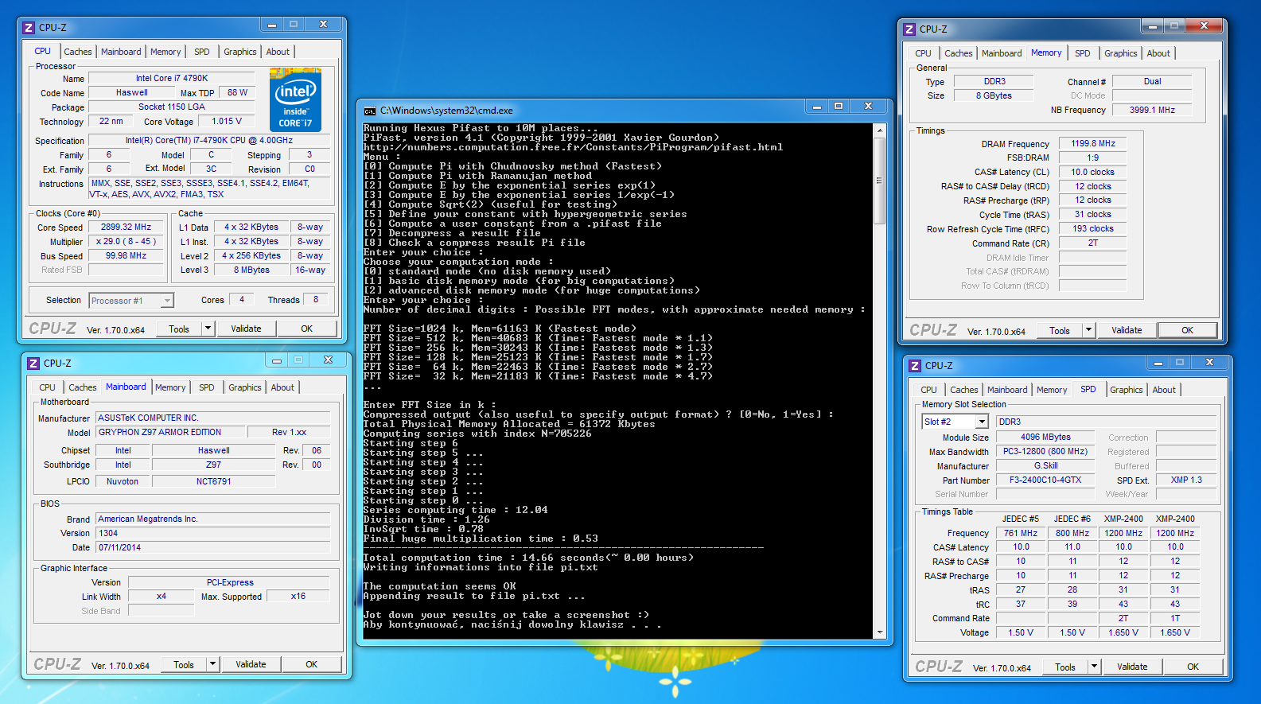This screenshot has width=1261, height=704.
Task: Click Max TDP value 88 W
Action: click(237, 93)
